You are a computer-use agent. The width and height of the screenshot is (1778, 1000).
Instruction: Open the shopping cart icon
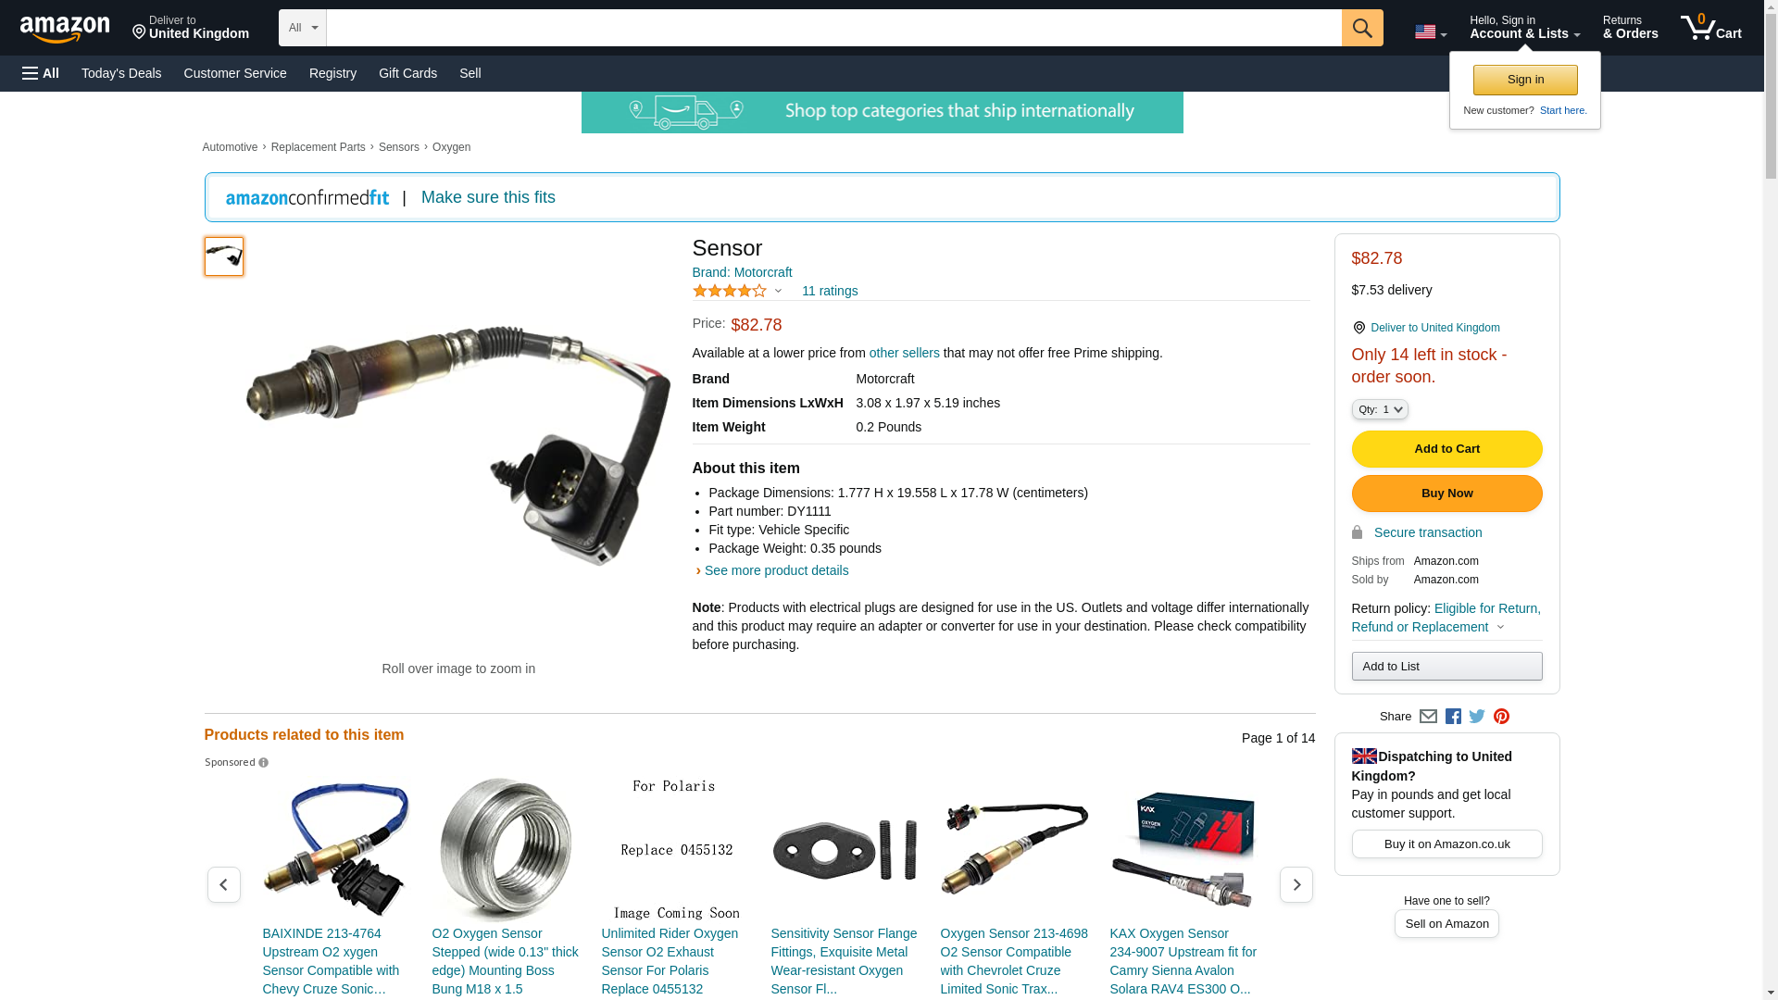tap(1711, 28)
